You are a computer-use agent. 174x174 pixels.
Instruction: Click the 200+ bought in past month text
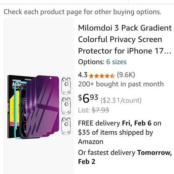(121, 84)
